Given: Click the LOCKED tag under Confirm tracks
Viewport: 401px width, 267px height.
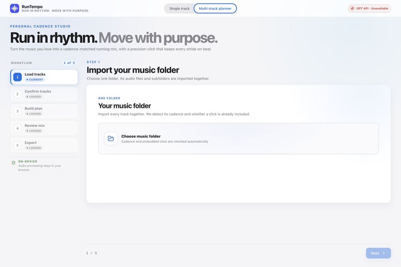Looking at the screenshot, I should click(33, 97).
